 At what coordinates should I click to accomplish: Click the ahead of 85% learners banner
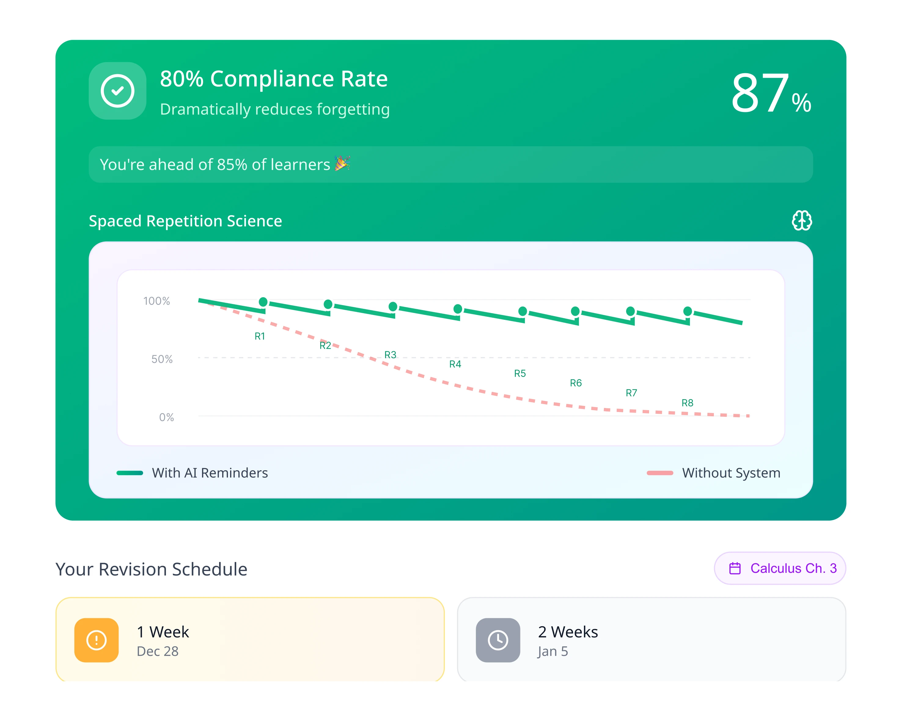(x=450, y=164)
